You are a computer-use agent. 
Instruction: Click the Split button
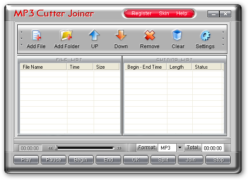[163, 160]
